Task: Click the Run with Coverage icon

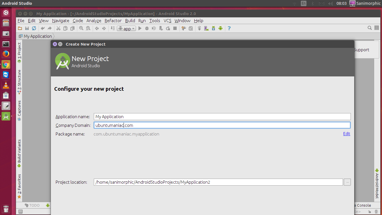Action: coord(154,28)
